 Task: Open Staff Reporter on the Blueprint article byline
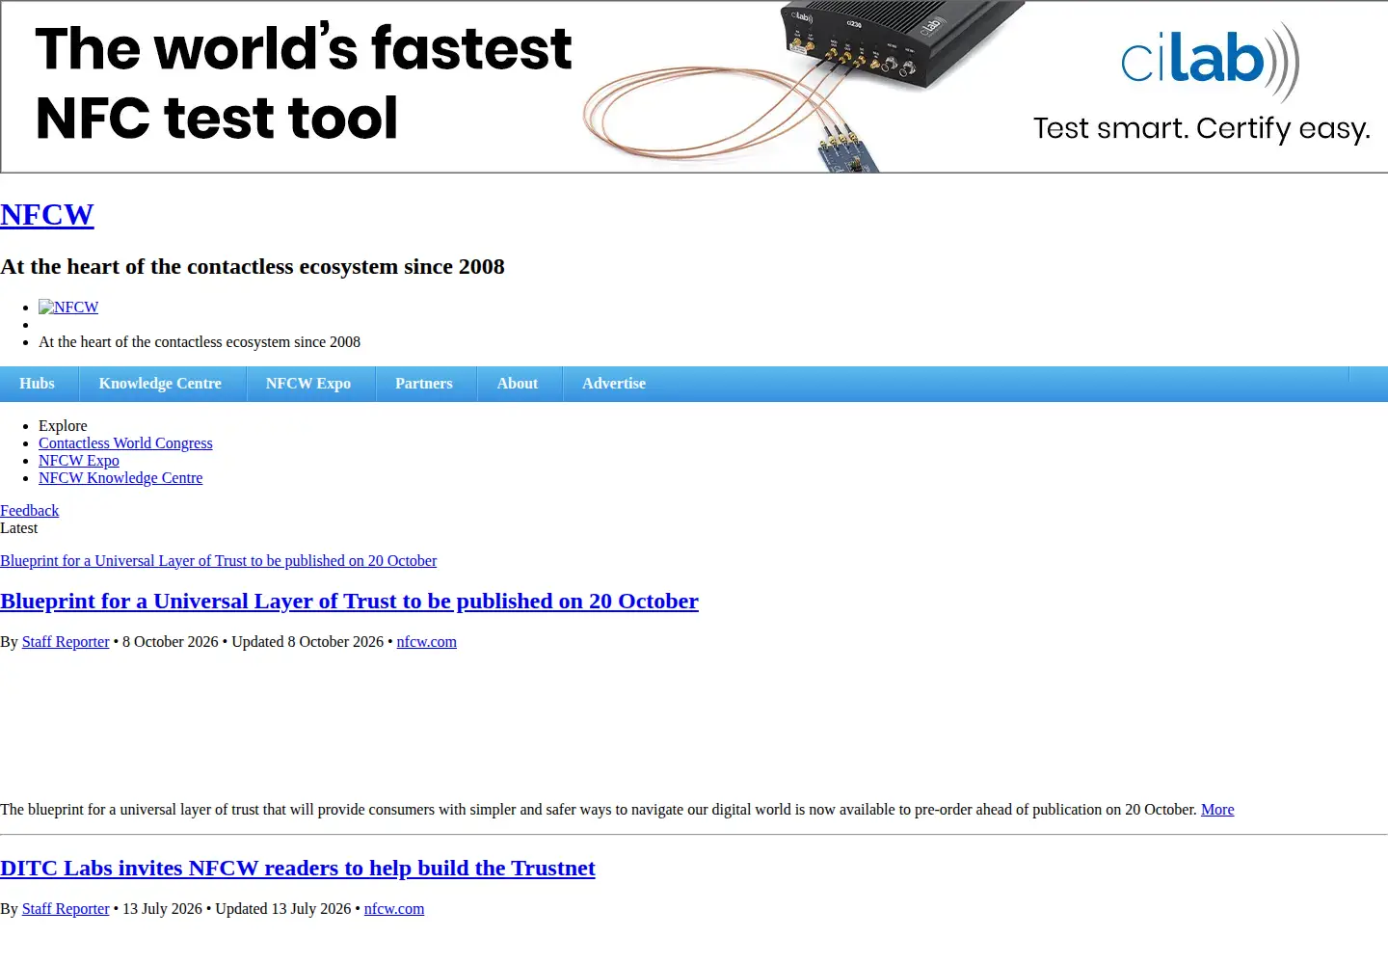point(66,642)
